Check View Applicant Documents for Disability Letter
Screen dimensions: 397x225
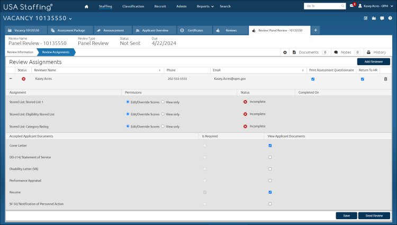coord(270,169)
